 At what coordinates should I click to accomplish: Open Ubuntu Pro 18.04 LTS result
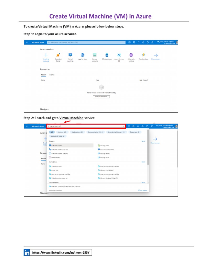(106, 170)
